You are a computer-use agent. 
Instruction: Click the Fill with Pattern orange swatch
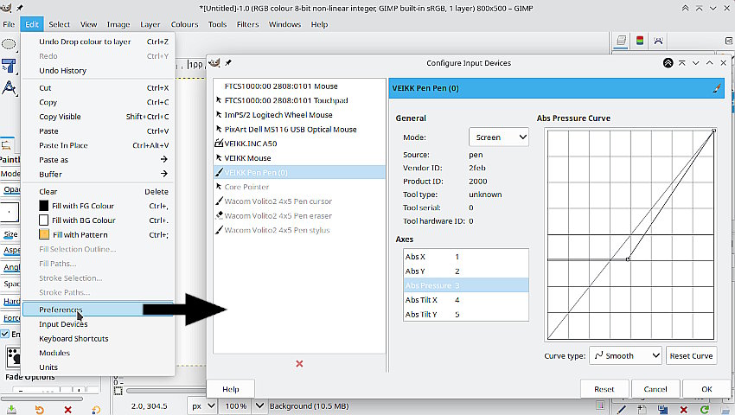click(x=44, y=234)
